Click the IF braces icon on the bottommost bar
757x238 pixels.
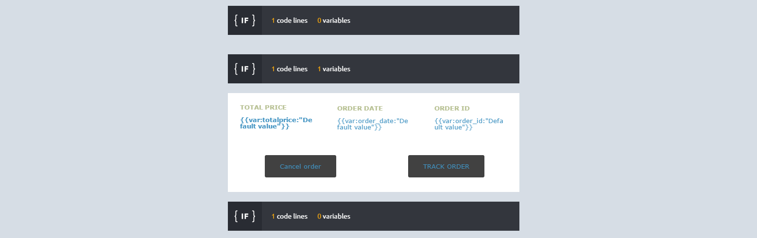(x=244, y=216)
